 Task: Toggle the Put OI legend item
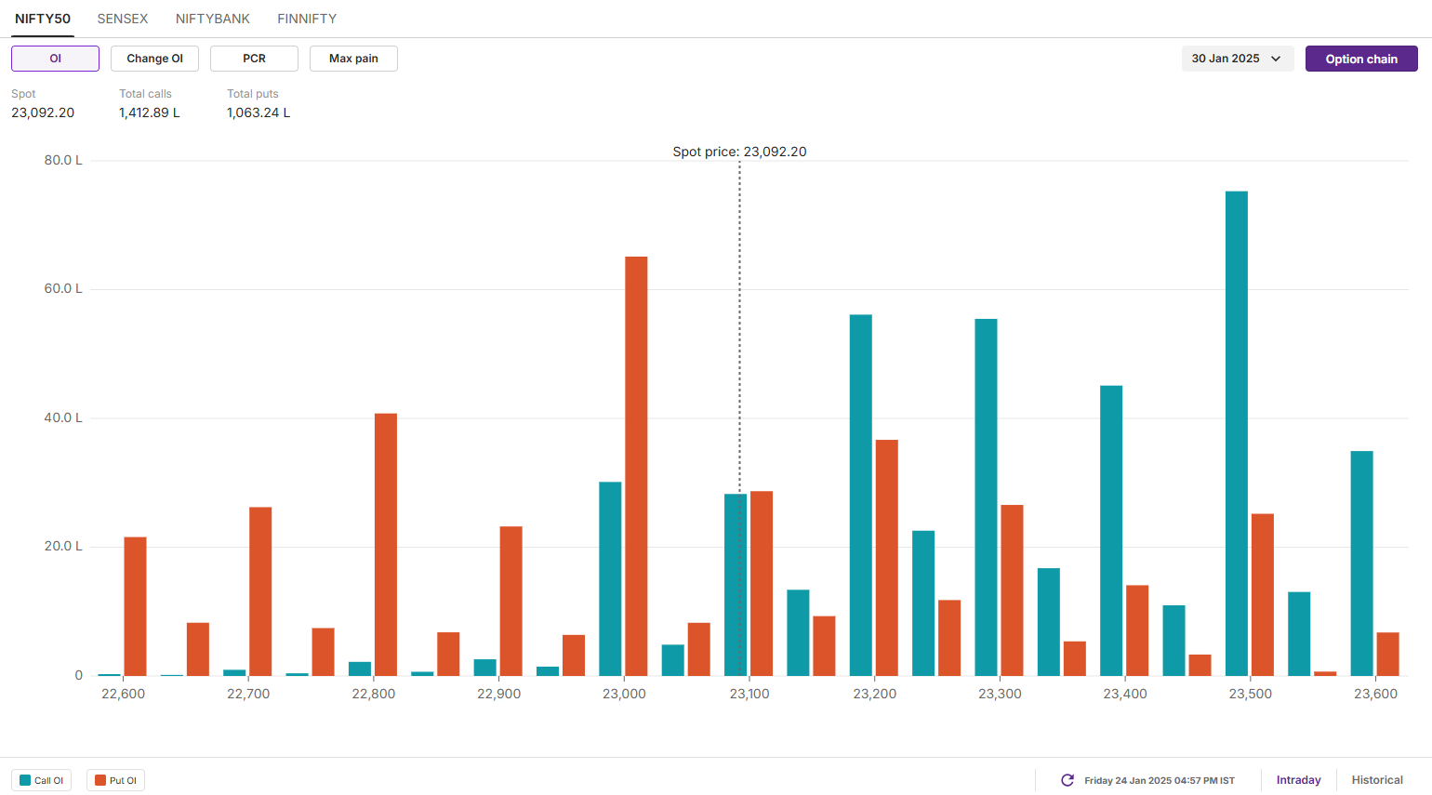[x=115, y=780]
